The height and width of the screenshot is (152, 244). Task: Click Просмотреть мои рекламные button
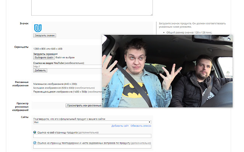pyautogui.click(x=84, y=106)
